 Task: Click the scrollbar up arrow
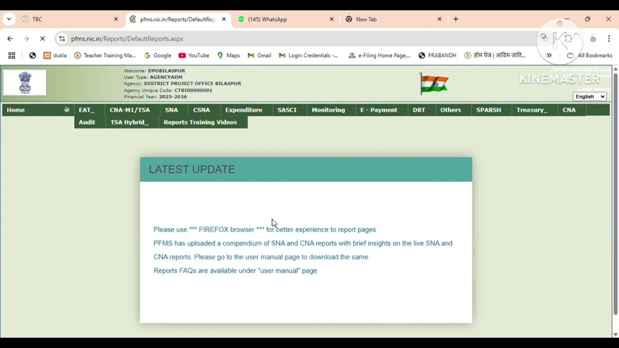click(x=615, y=69)
